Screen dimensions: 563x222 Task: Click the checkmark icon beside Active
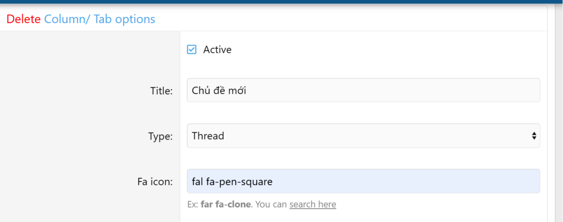pyautogui.click(x=192, y=50)
